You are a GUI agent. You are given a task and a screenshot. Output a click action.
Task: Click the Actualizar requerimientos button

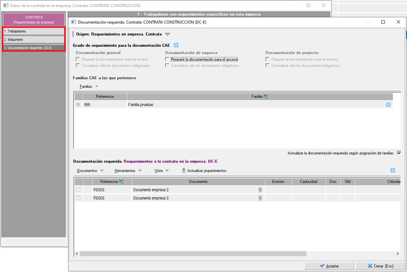pyautogui.click(x=204, y=171)
